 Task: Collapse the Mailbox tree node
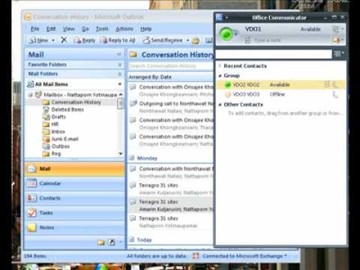point(31,94)
